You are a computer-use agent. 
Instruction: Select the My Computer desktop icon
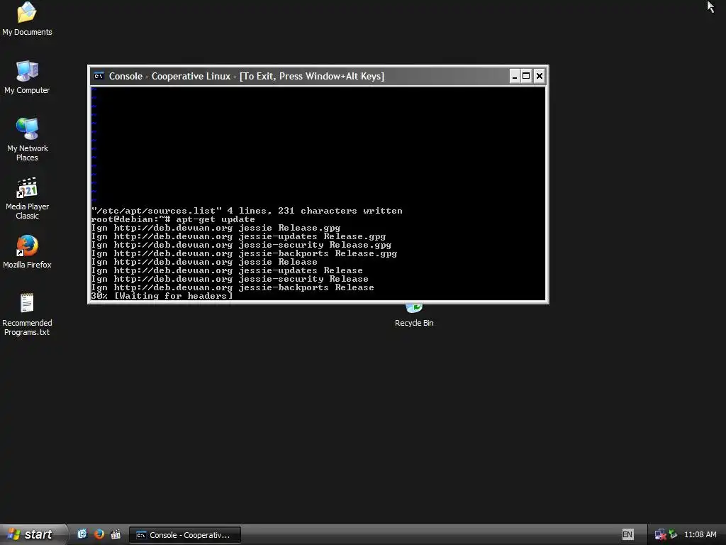tap(27, 77)
